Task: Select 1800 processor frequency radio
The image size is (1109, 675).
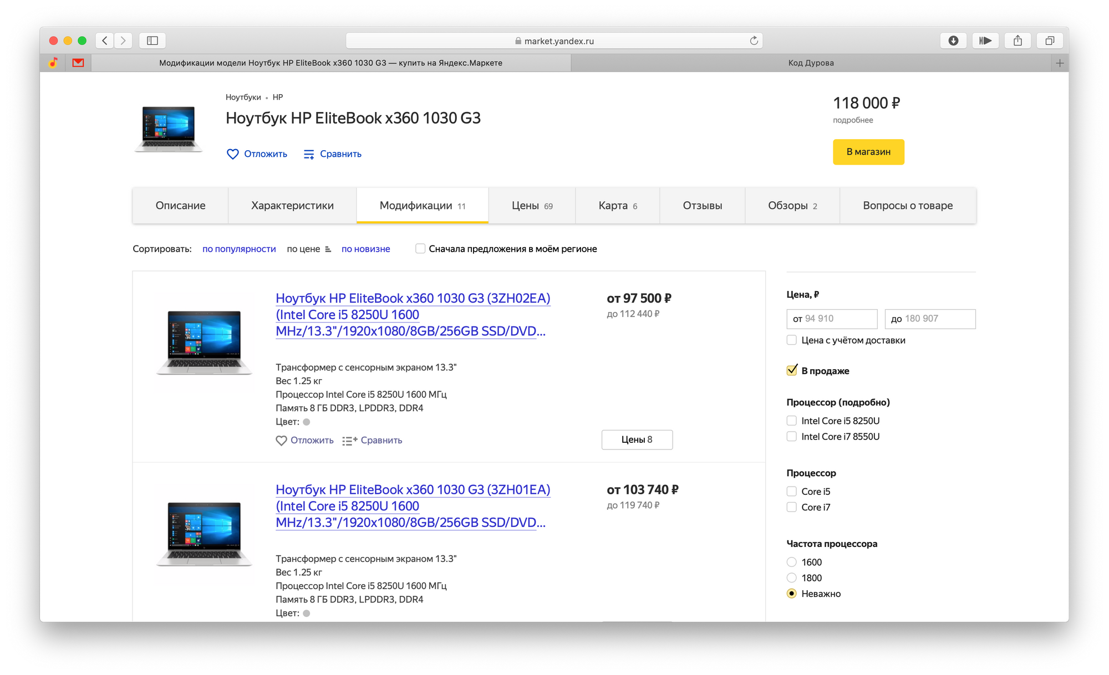Action: click(791, 577)
